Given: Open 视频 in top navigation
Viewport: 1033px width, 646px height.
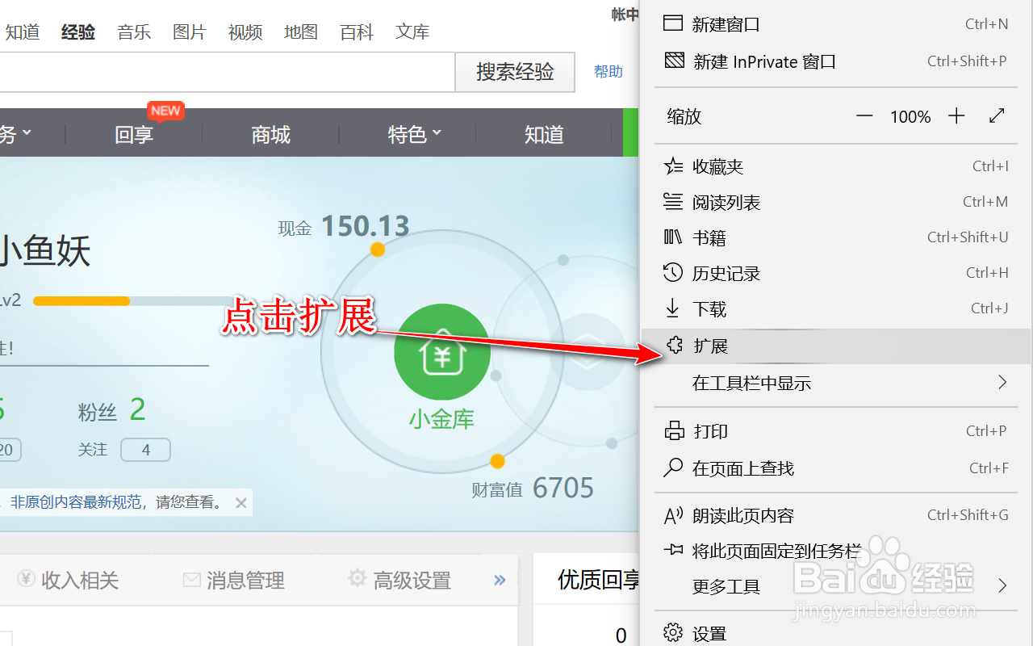Looking at the screenshot, I should (245, 32).
